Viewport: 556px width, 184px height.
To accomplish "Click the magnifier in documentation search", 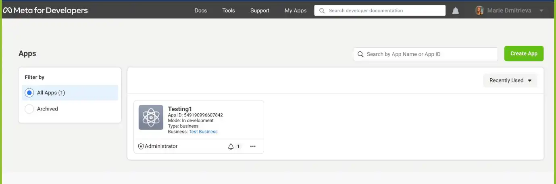I will click(x=322, y=11).
